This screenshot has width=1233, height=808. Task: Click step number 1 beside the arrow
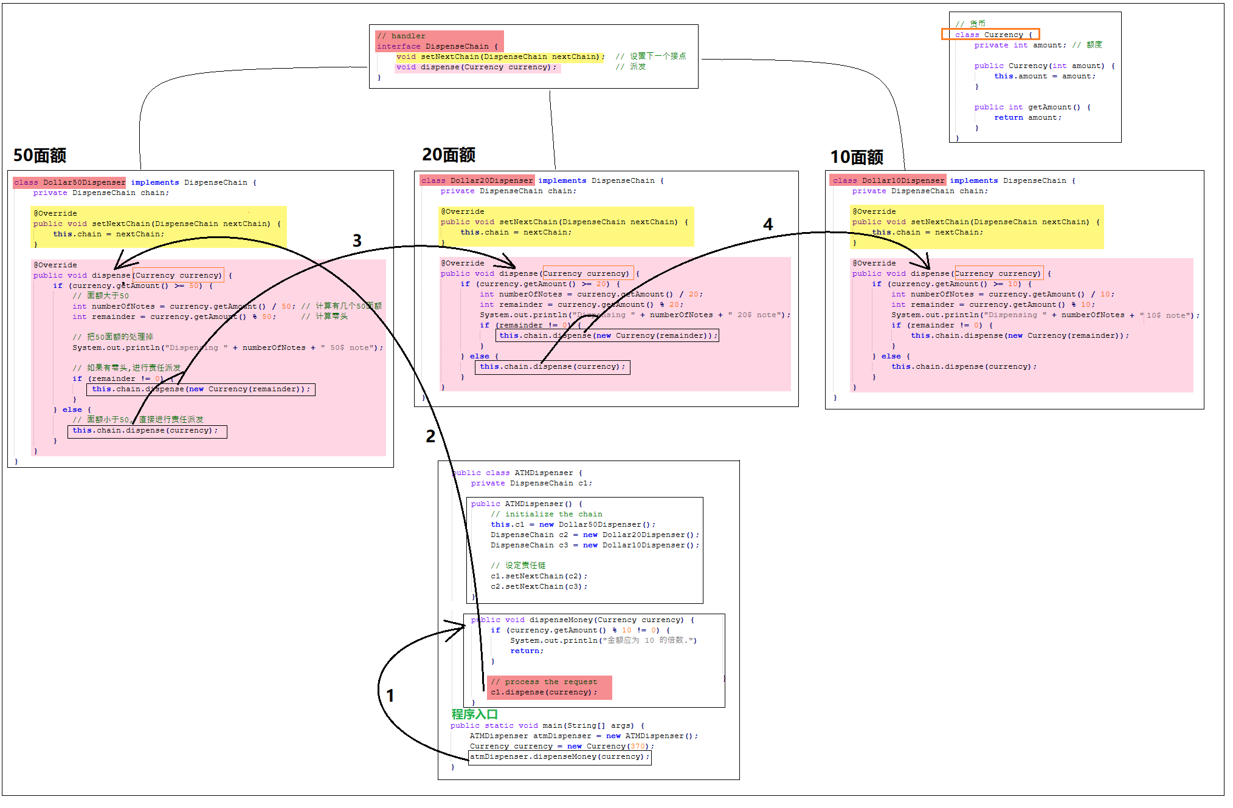coord(390,696)
